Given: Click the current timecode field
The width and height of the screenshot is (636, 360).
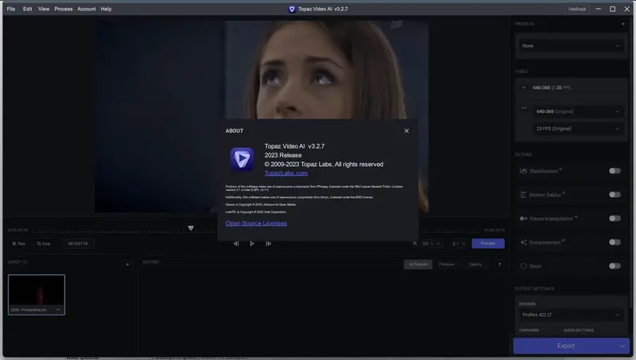Looking at the screenshot, I should coord(78,244).
